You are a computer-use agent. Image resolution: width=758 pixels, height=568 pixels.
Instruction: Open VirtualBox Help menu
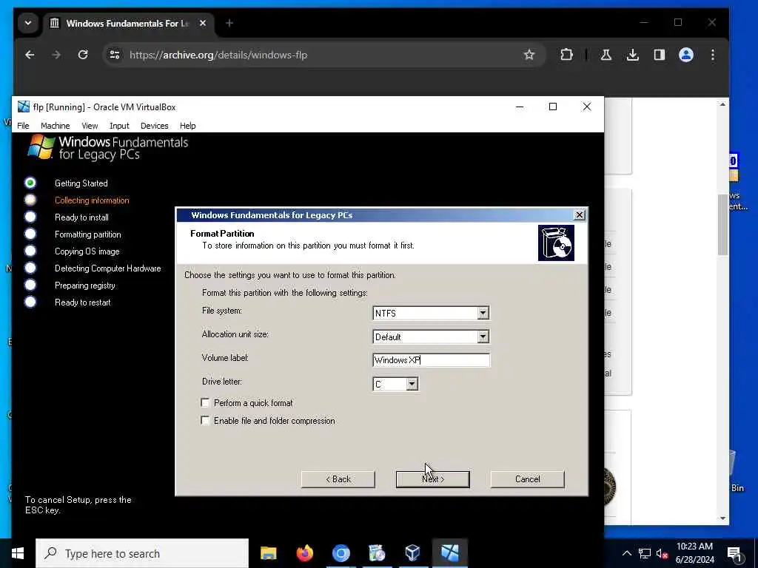click(x=187, y=126)
